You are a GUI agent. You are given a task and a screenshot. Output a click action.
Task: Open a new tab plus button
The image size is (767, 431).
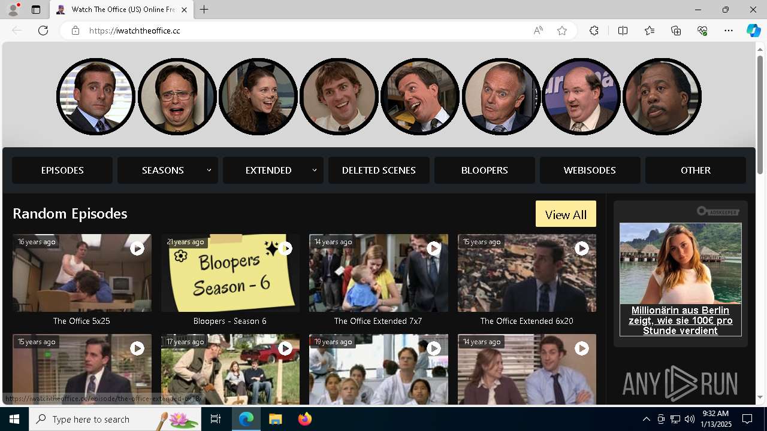[x=204, y=10]
